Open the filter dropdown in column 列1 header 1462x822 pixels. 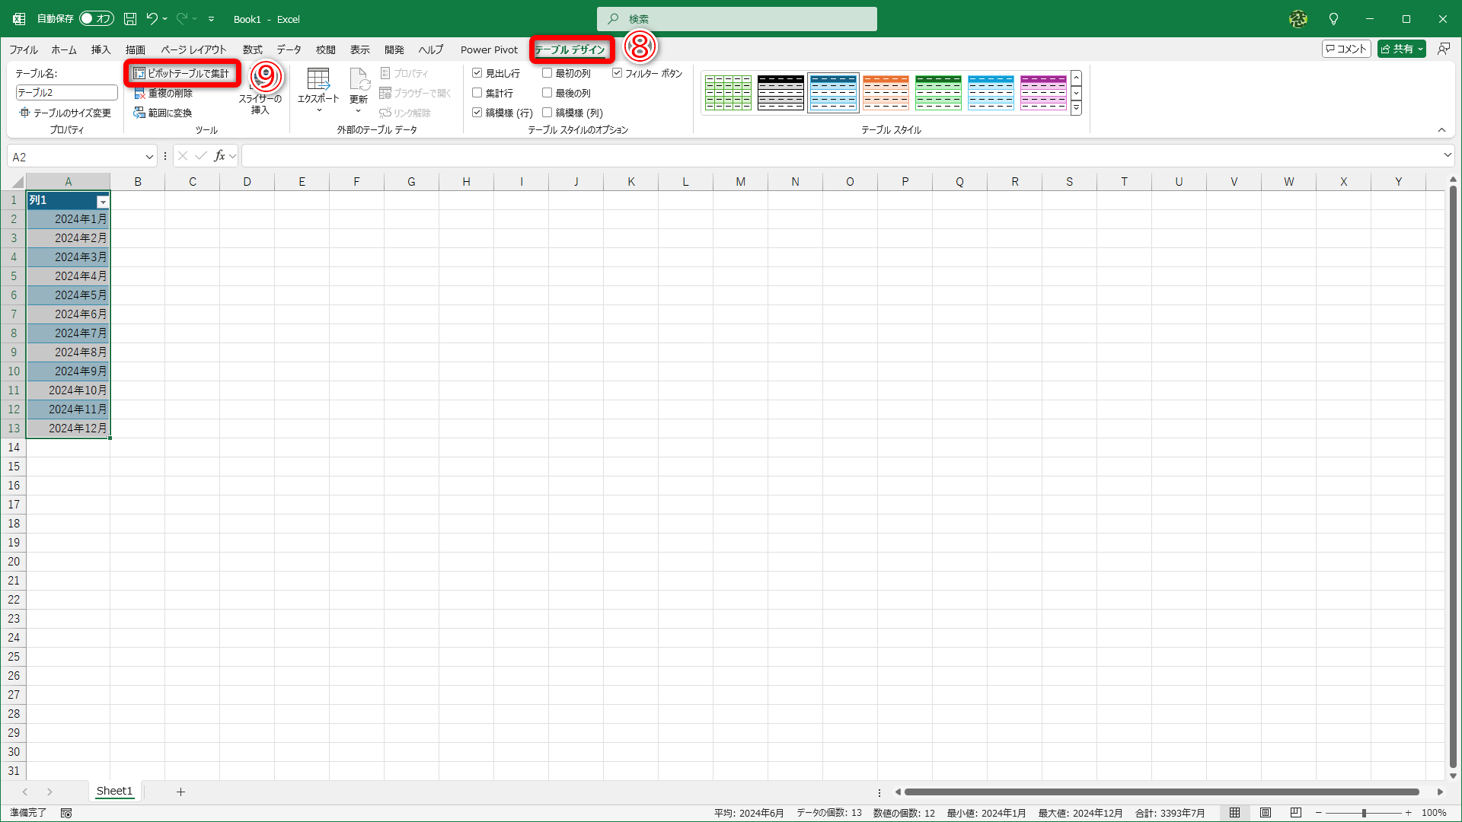103,202
